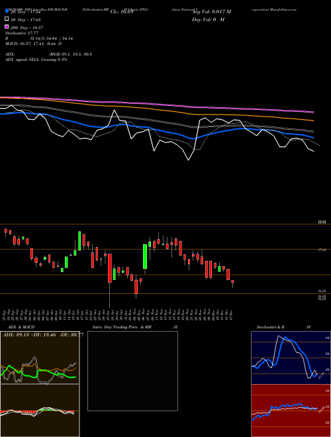
Task: Open the ADX indicator chart panel
Action: click(40, 358)
